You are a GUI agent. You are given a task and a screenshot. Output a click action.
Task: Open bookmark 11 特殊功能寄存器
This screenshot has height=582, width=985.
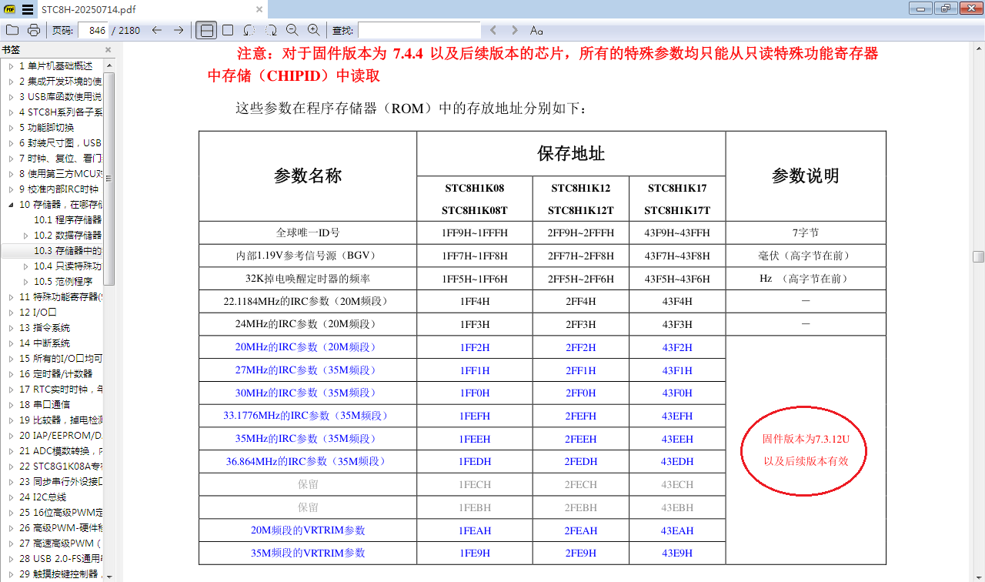tap(60, 297)
